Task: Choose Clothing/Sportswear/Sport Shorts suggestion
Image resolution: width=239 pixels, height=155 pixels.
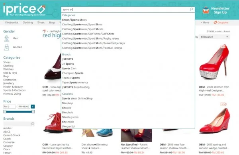Action: 82,29
